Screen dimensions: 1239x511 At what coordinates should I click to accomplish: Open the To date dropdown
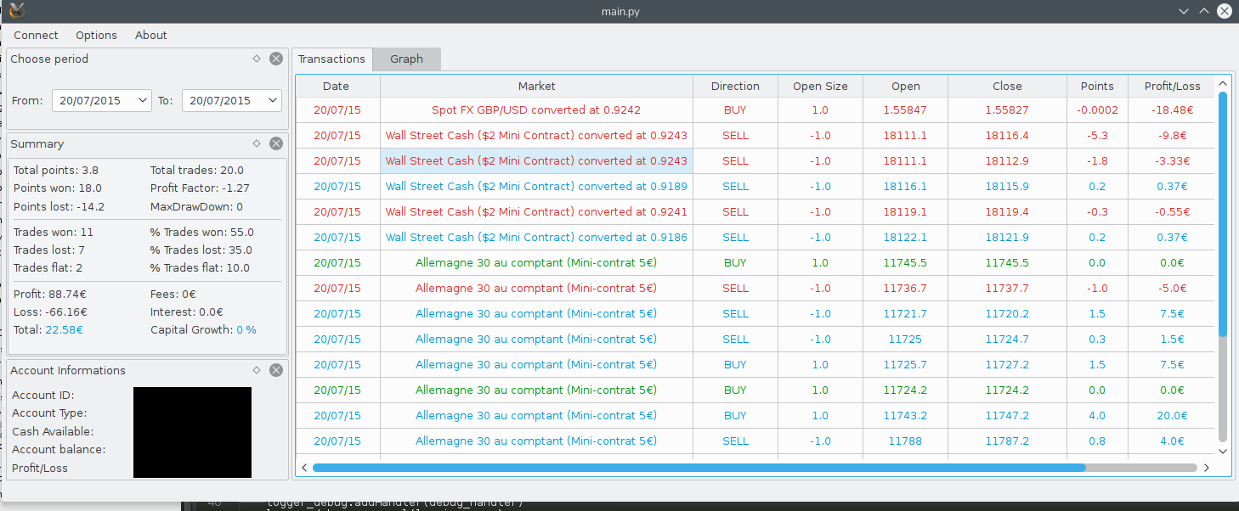(x=272, y=100)
